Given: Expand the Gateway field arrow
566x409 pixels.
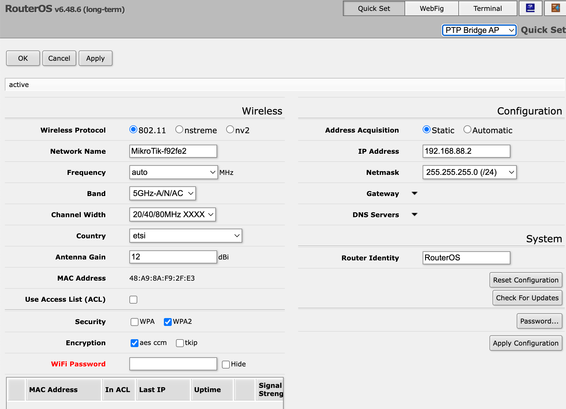Looking at the screenshot, I should (x=415, y=193).
